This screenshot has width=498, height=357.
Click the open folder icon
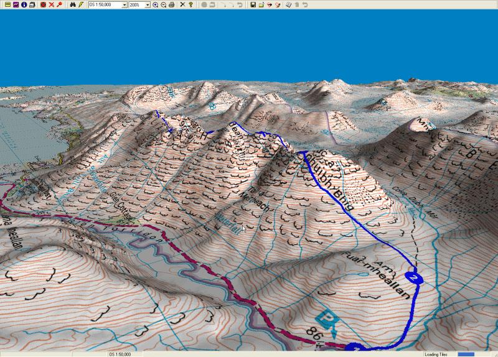tap(261, 4)
